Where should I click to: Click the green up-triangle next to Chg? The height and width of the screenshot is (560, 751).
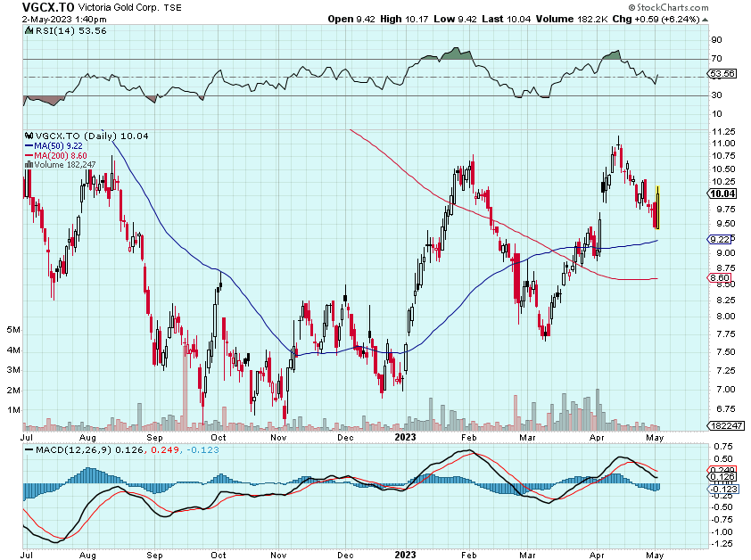705,20
